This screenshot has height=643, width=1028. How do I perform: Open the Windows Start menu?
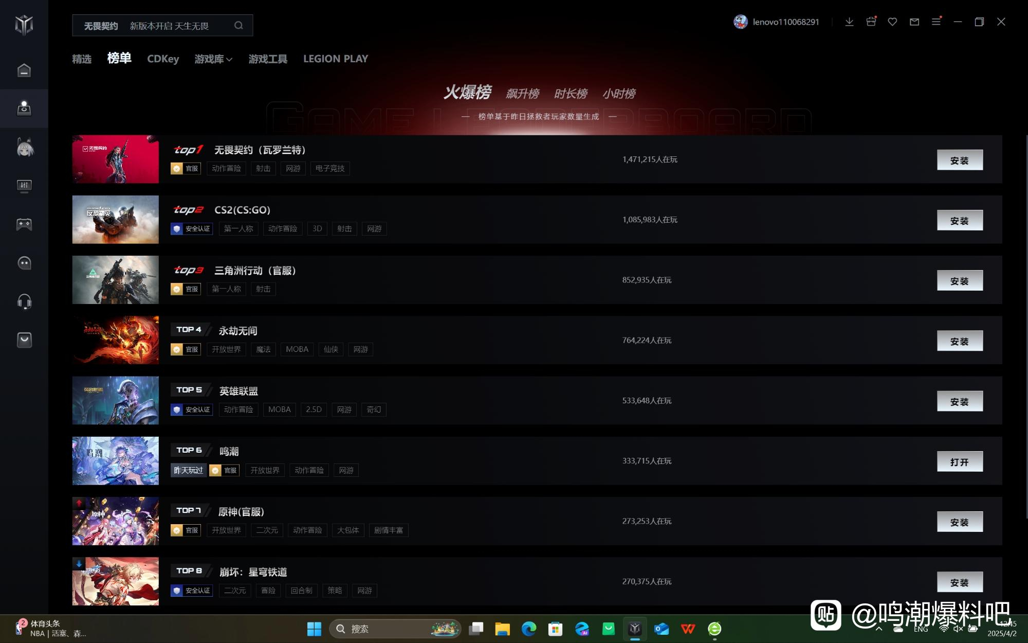314,629
